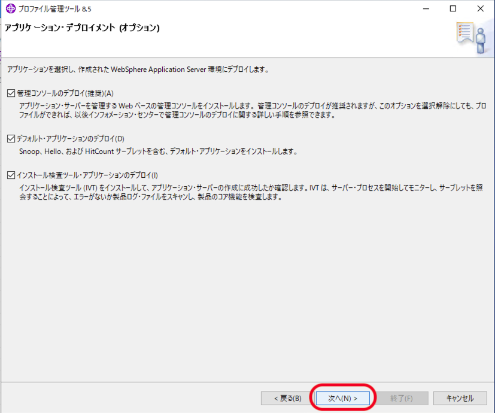Click the description starting Snoop、Hello
The image size is (495, 413).
pyautogui.click(x=158, y=151)
